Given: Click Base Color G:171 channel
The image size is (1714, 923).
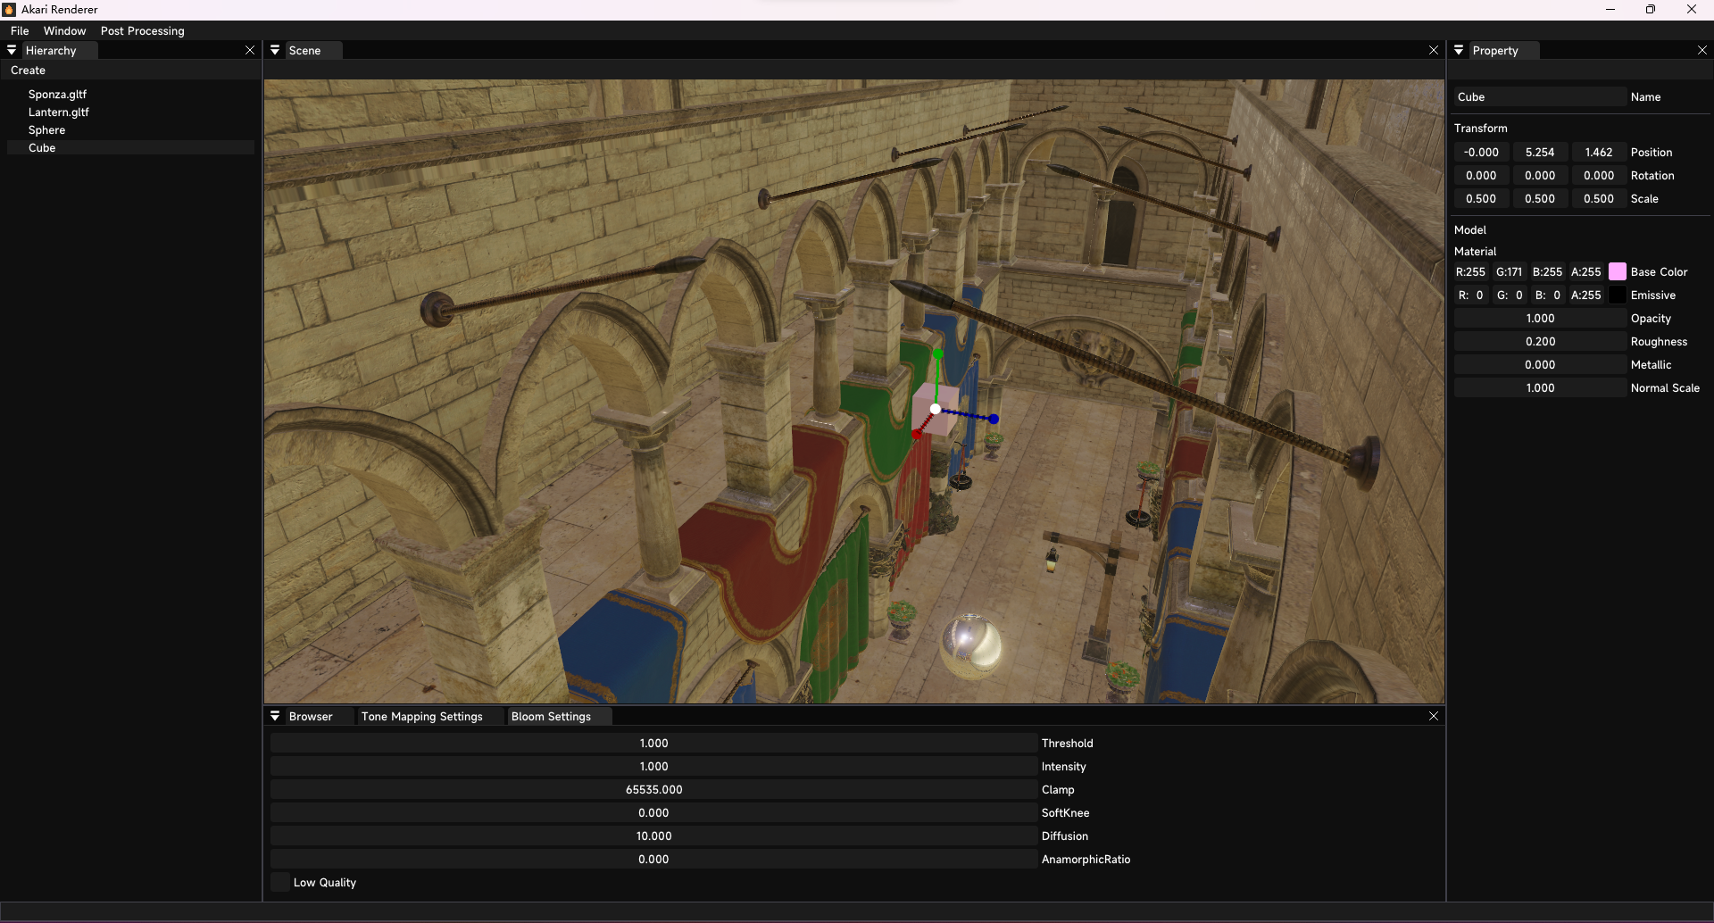Looking at the screenshot, I should [1510, 271].
